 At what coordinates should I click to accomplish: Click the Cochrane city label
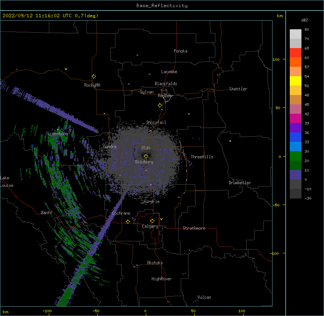click(121, 213)
